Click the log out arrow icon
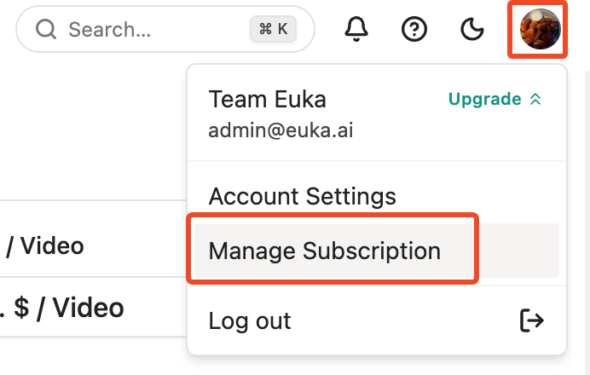Image resolution: width=590 pixels, height=375 pixels. (532, 320)
